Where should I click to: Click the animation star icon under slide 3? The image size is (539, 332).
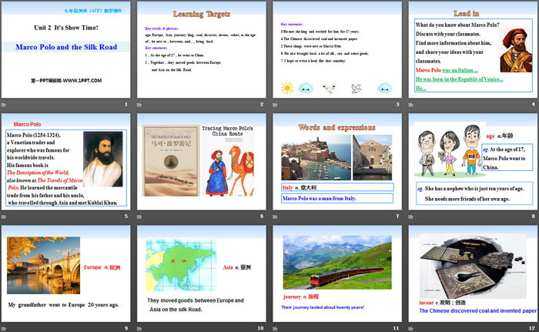pos(275,105)
